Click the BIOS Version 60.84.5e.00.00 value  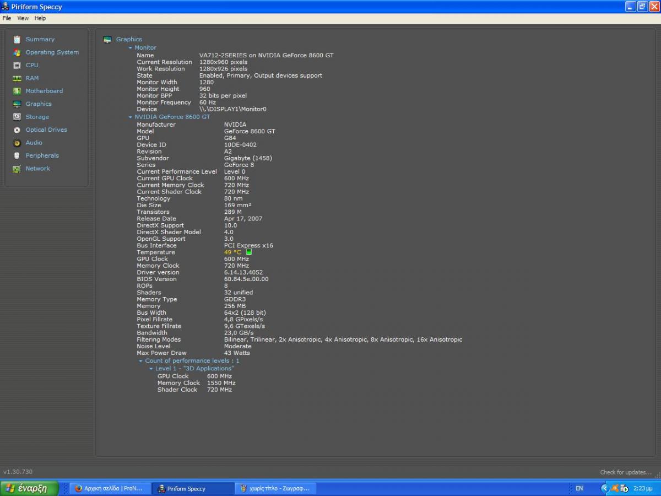pos(246,279)
